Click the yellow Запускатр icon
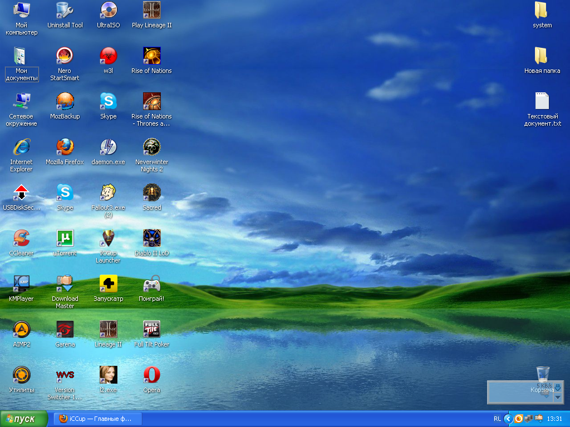 pos(109,284)
